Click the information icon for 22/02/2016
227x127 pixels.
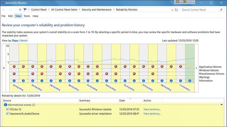[14, 81]
